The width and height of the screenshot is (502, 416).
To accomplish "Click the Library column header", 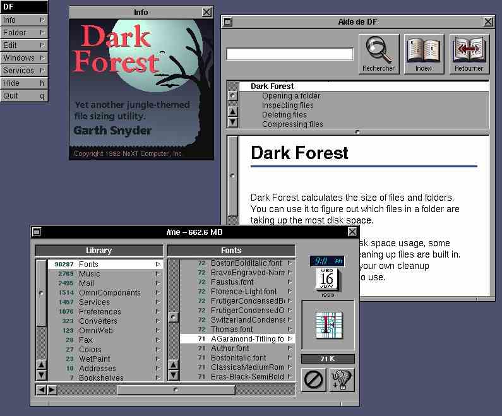I will (x=99, y=251).
